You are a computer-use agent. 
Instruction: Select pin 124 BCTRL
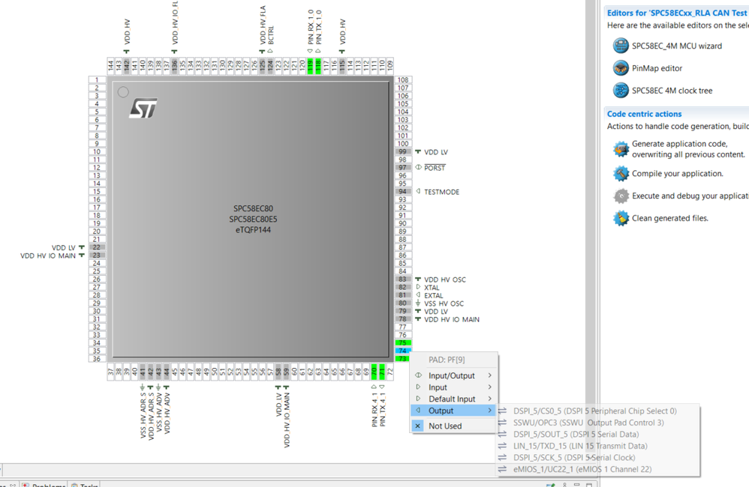[x=270, y=66]
